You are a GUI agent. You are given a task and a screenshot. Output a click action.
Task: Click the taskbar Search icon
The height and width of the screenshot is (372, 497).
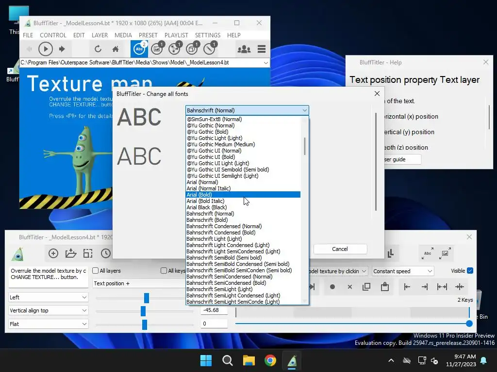pyautogui.click(x=227, y=360)
